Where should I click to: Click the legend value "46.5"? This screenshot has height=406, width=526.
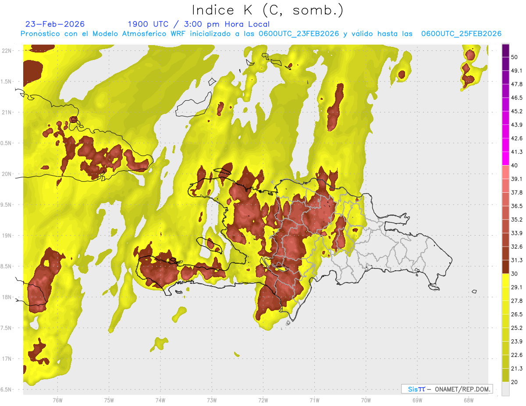click(x=517, y=98)
